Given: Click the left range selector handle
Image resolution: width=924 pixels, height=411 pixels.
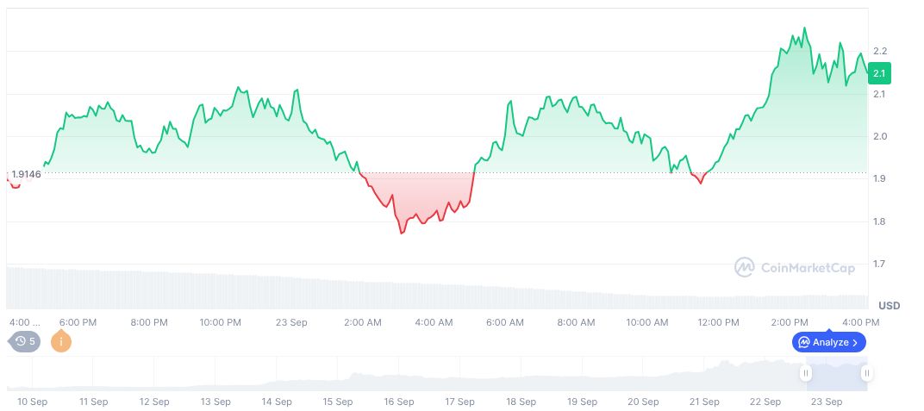Looking at the screenshot, I should [x=805, y=373].
